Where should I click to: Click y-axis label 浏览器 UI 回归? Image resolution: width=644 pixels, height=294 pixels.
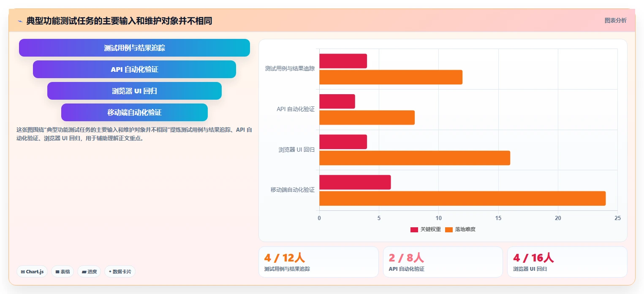296,150
